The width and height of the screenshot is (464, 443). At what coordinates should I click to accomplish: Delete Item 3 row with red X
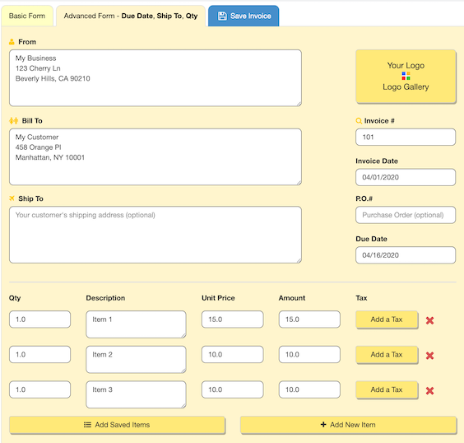pyautogui.click(x=429, y=390)
